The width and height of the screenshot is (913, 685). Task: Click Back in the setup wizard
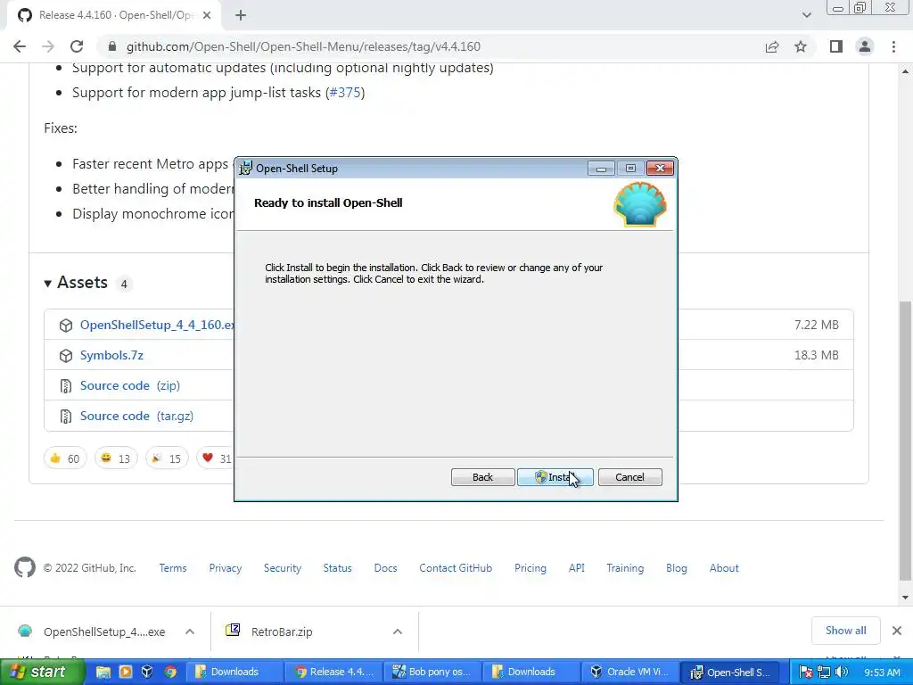click(482, 477)
